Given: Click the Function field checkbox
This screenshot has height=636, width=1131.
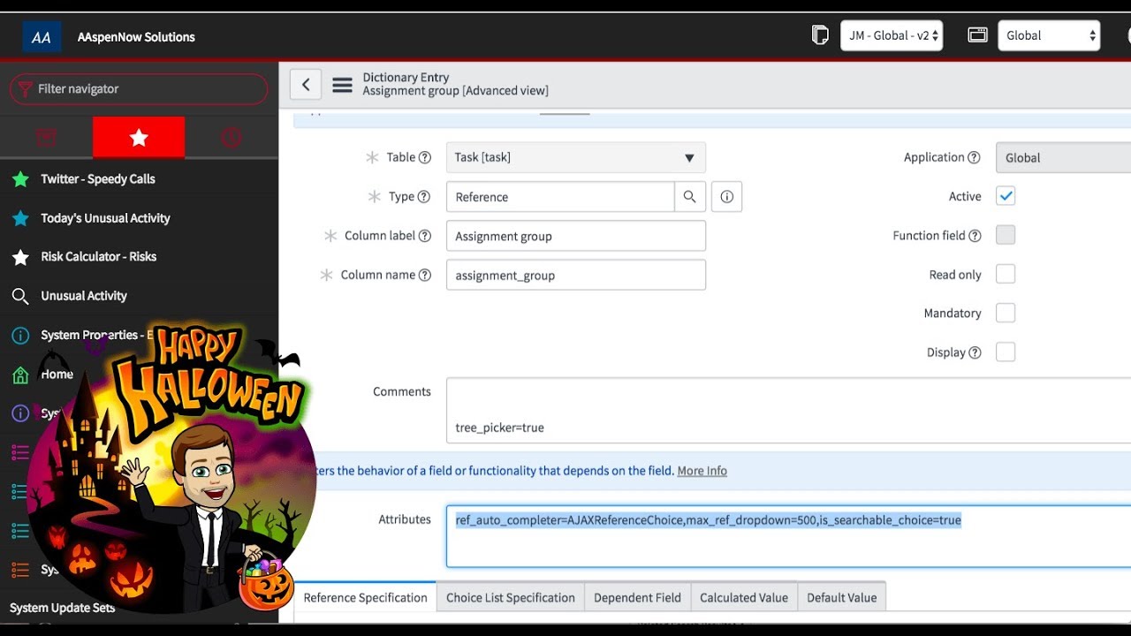Looking at the screenshot, I should click(1006, 235).
